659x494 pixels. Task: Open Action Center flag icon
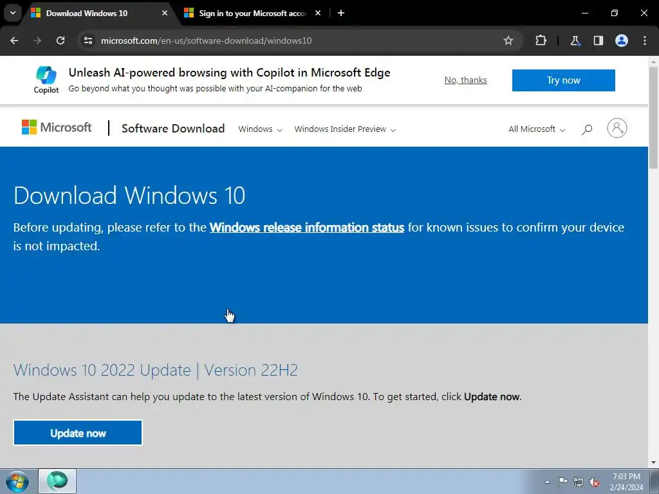(562, 482)
